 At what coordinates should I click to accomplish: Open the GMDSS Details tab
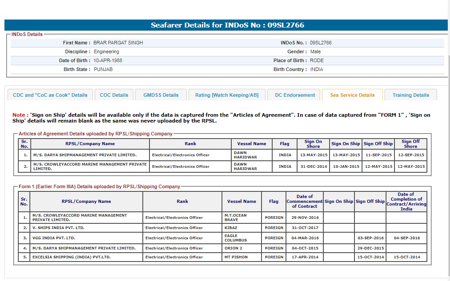coord(161,95)
